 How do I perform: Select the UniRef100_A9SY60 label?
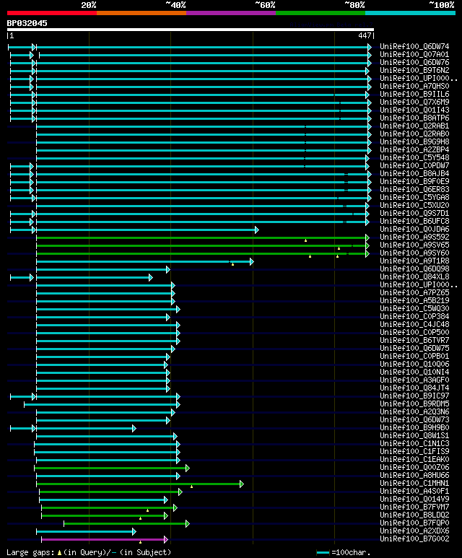click(x=414, y=253)
